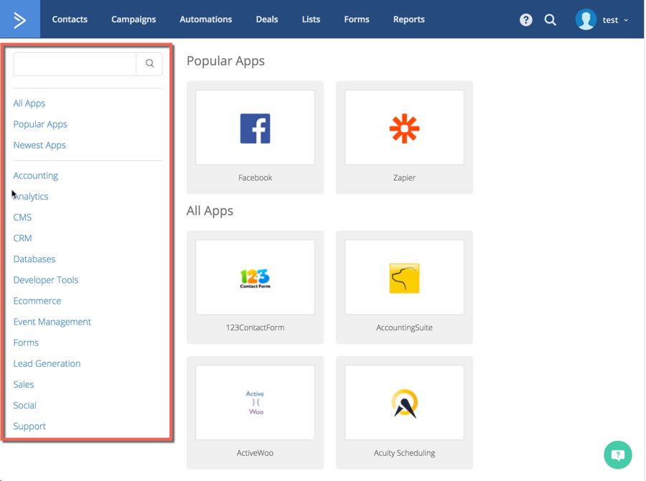Click the Facebook app name label
The height and width of the screenshot is (481, 646).
[x=255, y=177]
